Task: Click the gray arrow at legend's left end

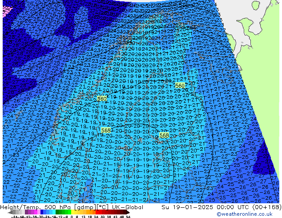Action: [10, 212]
